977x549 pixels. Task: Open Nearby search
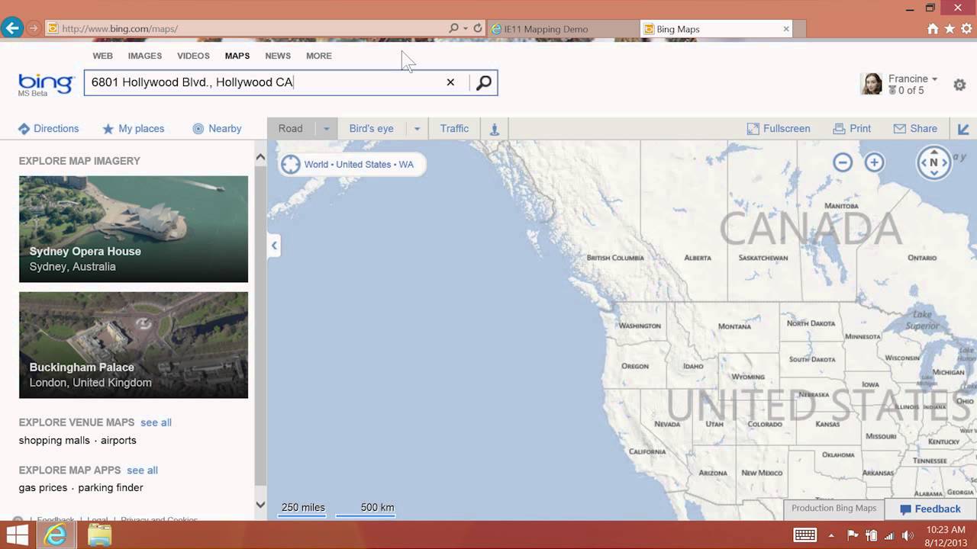[217, 128]
